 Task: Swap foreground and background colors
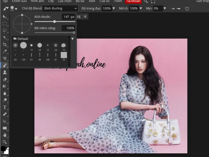coord(2,152)
